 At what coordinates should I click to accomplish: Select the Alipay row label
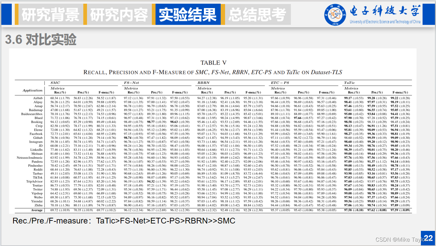[x=38, y=102]
